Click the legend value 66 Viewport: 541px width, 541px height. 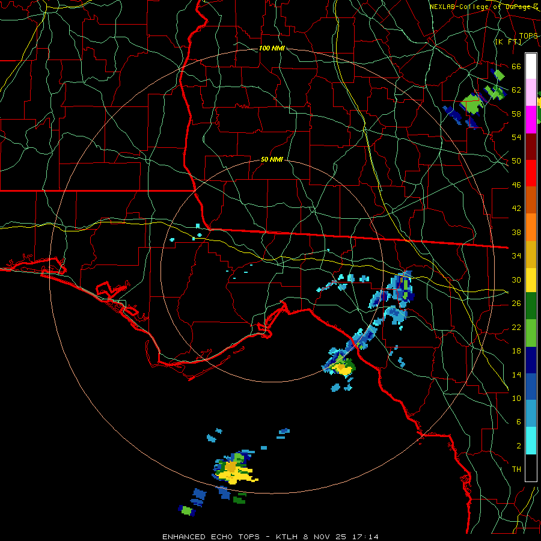pyautogui.click(x=516, y=66)
